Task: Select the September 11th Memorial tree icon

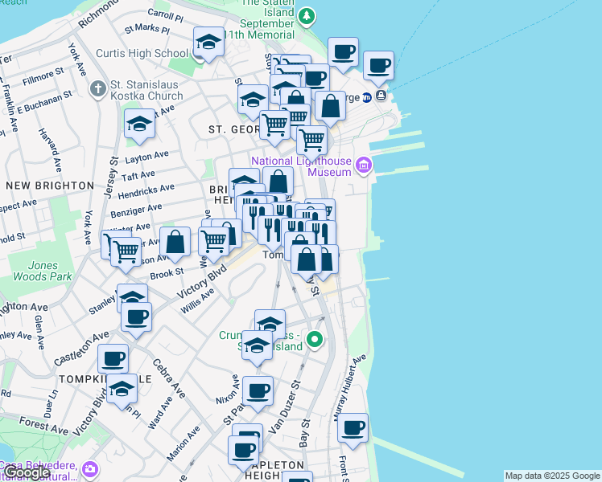Action: (306, 16)
